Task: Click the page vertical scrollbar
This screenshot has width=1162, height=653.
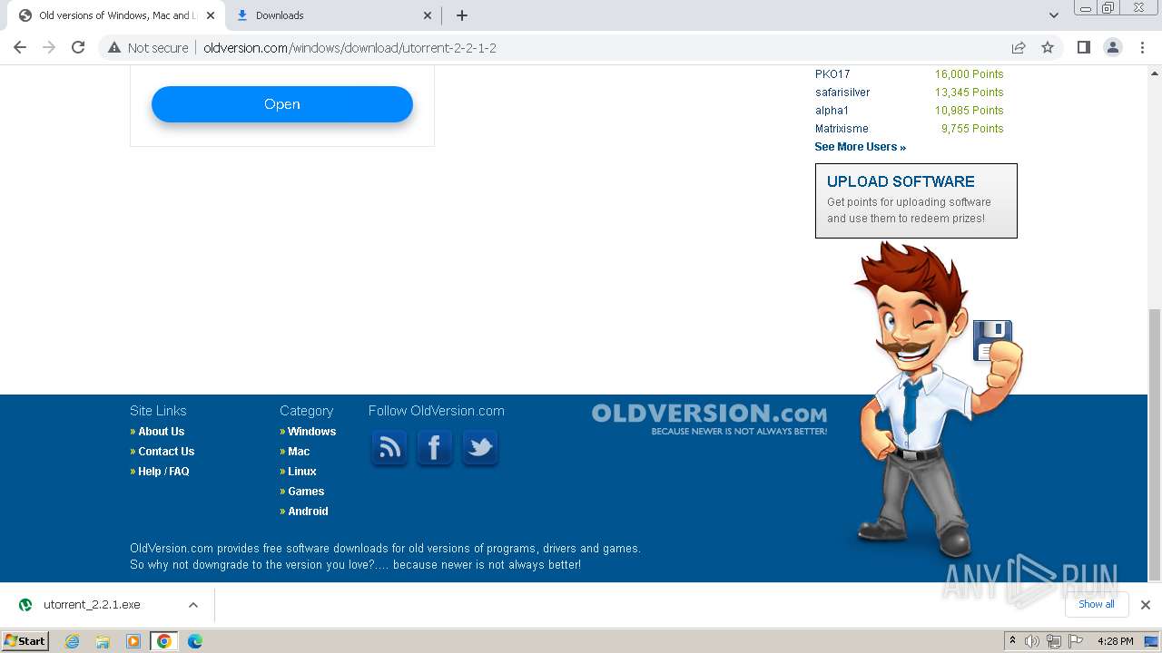Action: tap(1155, 444)
